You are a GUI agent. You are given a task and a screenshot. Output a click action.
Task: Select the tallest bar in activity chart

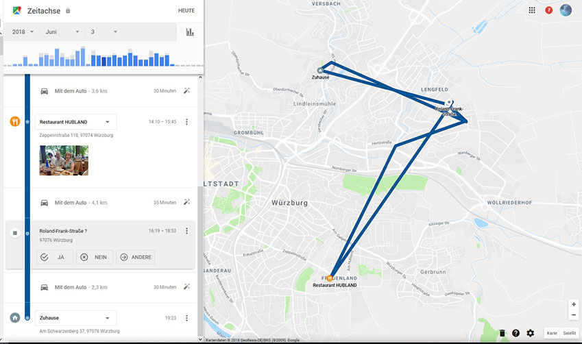(x=83, y=56)
